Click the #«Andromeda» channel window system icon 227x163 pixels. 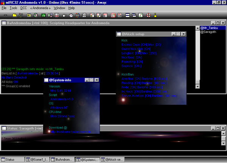tap(4, 23)
